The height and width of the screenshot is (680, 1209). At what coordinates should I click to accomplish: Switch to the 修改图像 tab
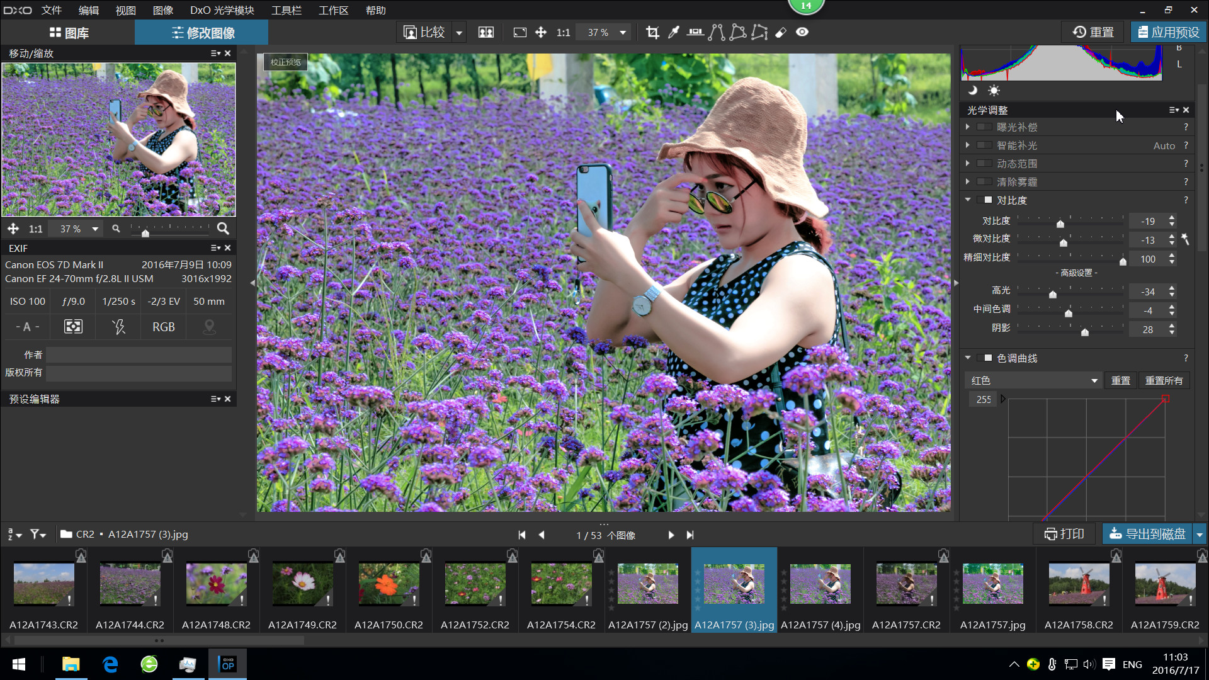[203, 32]
